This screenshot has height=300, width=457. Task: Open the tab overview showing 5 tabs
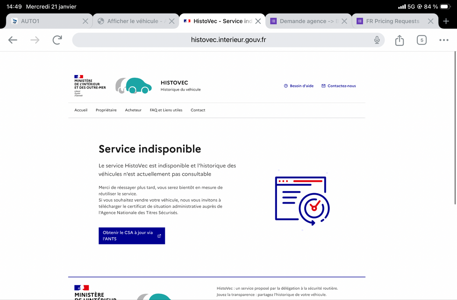click(422, 40)
